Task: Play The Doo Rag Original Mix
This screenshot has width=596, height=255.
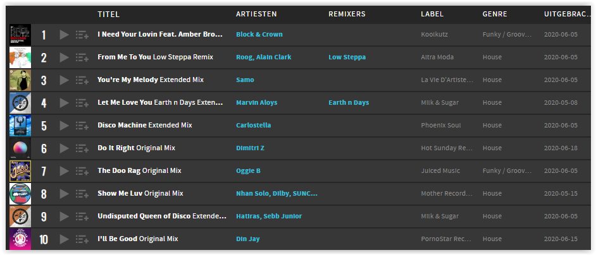Action: [65, 171]
